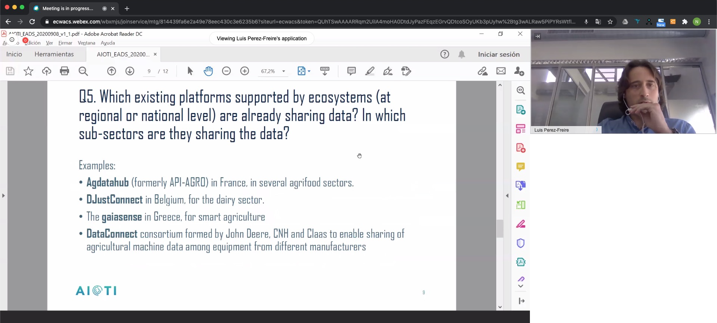This screenshot has height=323, width=717.
Task: Switch to the Inicio tab
Action: pos(14,54)
